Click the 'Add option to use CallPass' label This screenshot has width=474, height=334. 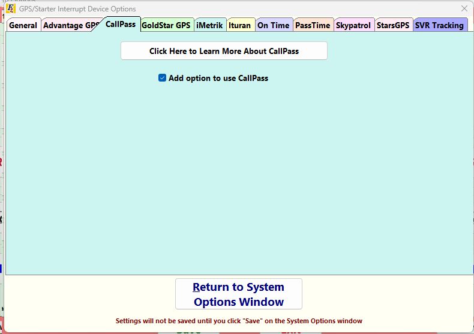(218, 78)
